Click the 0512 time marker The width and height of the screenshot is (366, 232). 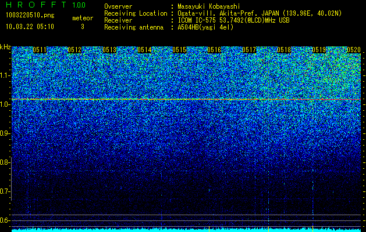click(74, 50)
